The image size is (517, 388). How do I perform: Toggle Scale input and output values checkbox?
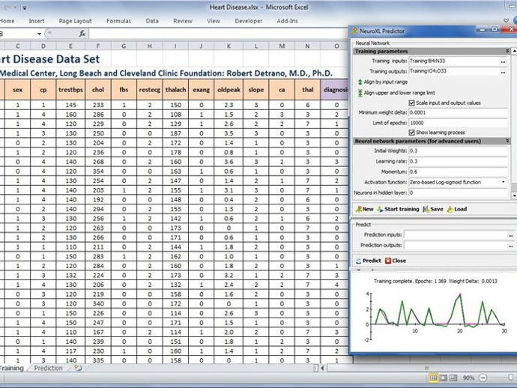tap(411, 103)
